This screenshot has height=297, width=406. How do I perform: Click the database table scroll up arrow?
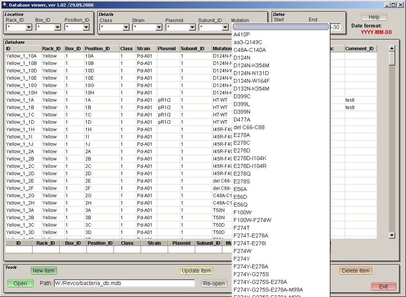point(392,48)
